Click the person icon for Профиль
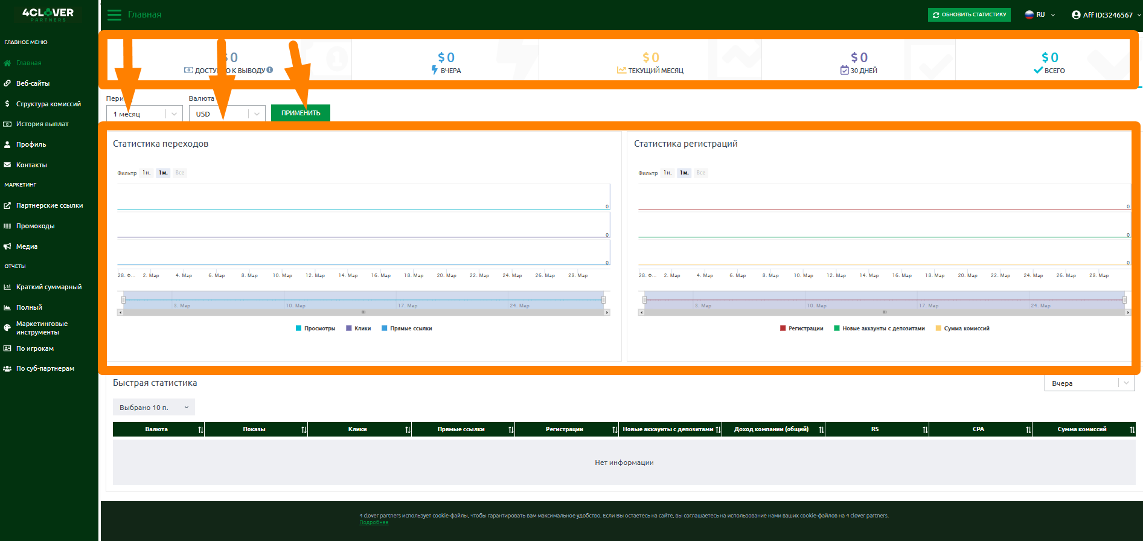Viewport: 1143px width, 541px height. pos(7,144)
